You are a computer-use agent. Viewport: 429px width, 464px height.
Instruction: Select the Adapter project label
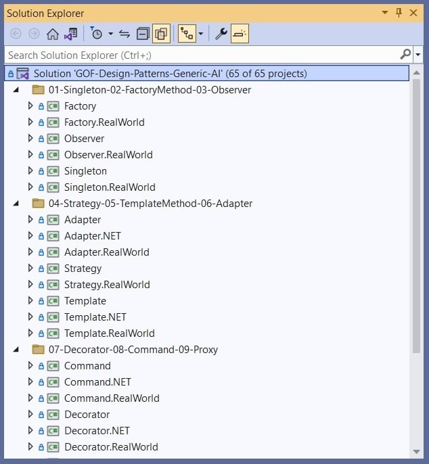(x=83, y=220)
